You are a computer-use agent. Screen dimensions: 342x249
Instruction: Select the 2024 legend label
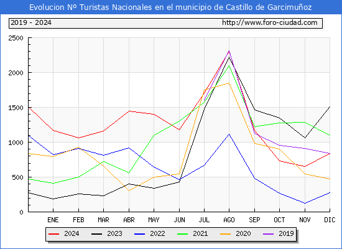pyautogui.click(x=72, y=233)
